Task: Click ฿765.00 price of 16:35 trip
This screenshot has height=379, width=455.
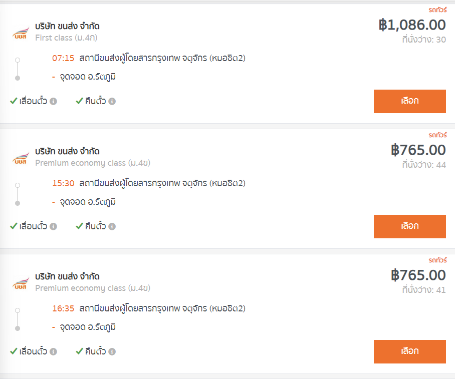Action: [x=418, y=275]
